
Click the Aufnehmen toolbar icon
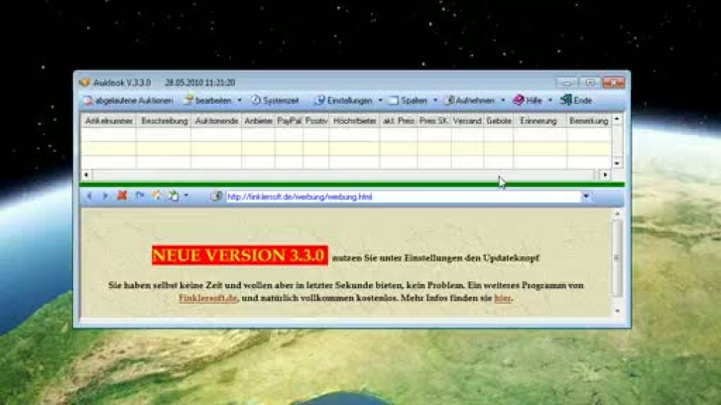coord(449,101)
